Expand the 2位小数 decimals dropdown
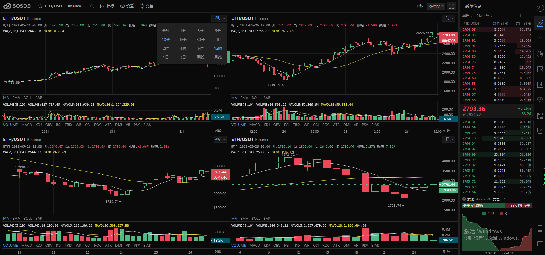The width and height of the screenshot is (545, 255). (484, 16)
